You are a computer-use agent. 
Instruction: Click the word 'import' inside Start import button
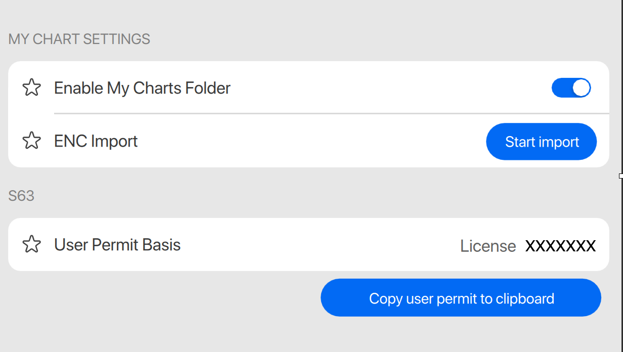tap(559, 142)
